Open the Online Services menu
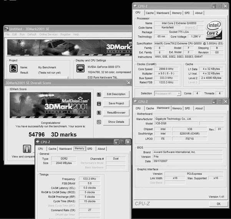This screenshot has height=219, width=231. coord(48,35)
